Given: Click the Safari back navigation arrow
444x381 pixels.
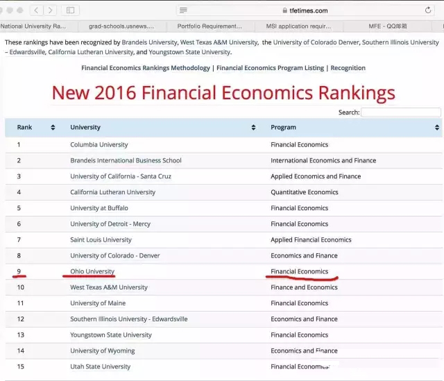Looking at the screenshot, I should pos(36,10).
